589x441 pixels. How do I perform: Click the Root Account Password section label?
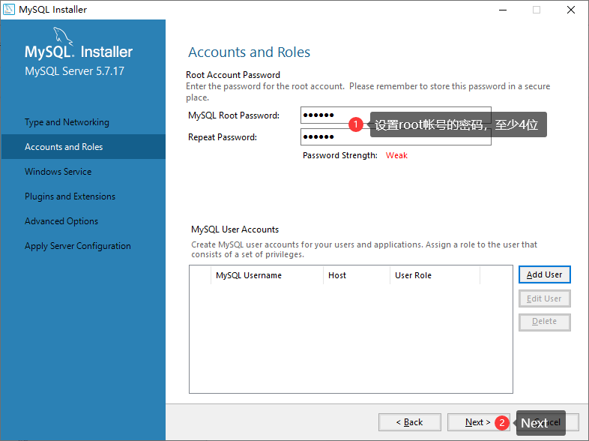click(233, 75)
